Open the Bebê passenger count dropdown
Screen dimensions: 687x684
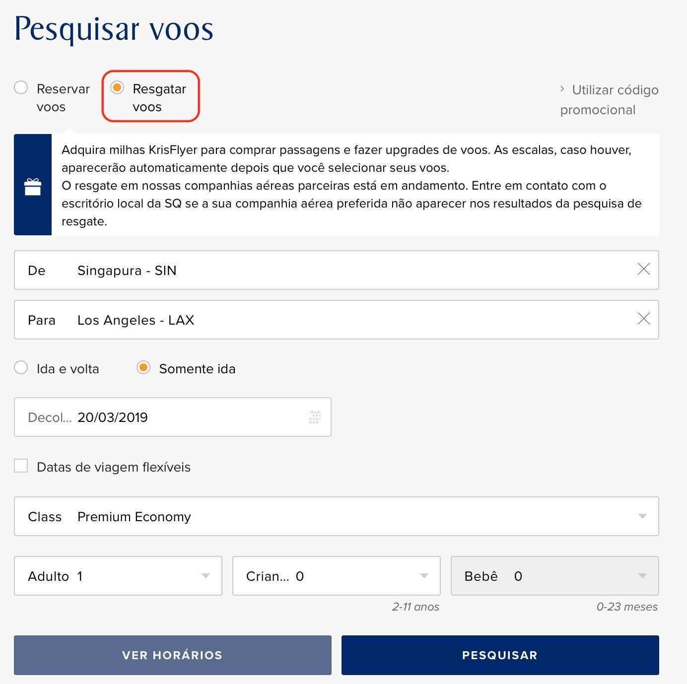point(555,576)
